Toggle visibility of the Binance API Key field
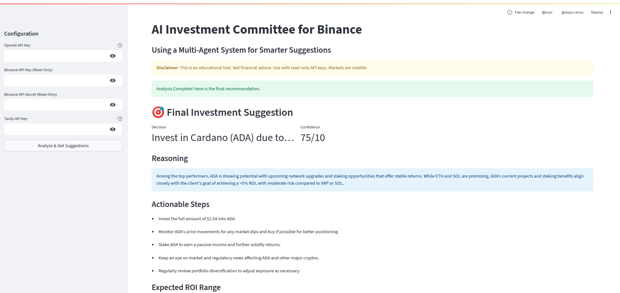620x293 pixels. (112, 80)
